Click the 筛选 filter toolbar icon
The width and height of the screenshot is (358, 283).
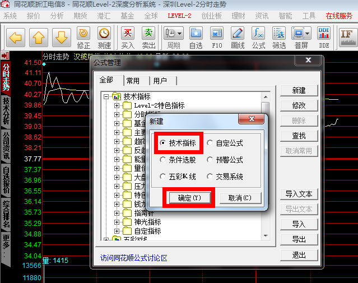pos(278,37)
